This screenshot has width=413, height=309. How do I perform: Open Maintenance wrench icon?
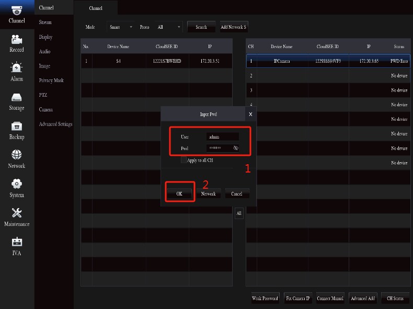17,213
